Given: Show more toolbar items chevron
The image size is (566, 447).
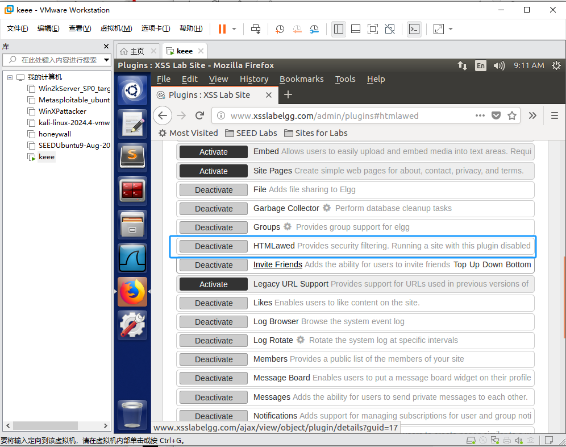Looking at the screenshot, I should [532, 115].
